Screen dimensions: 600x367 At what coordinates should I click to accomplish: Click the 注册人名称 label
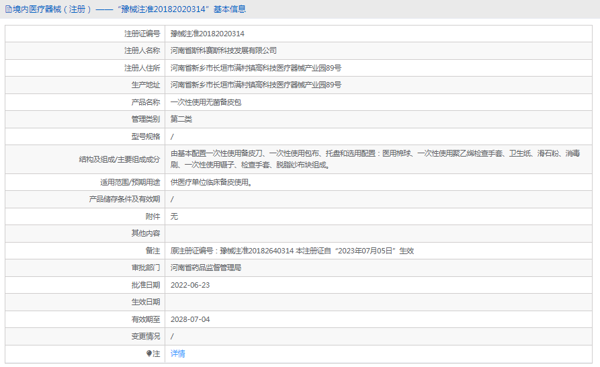[x=142, y=50]
